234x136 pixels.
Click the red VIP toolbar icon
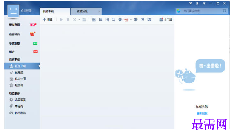[126, 20]
